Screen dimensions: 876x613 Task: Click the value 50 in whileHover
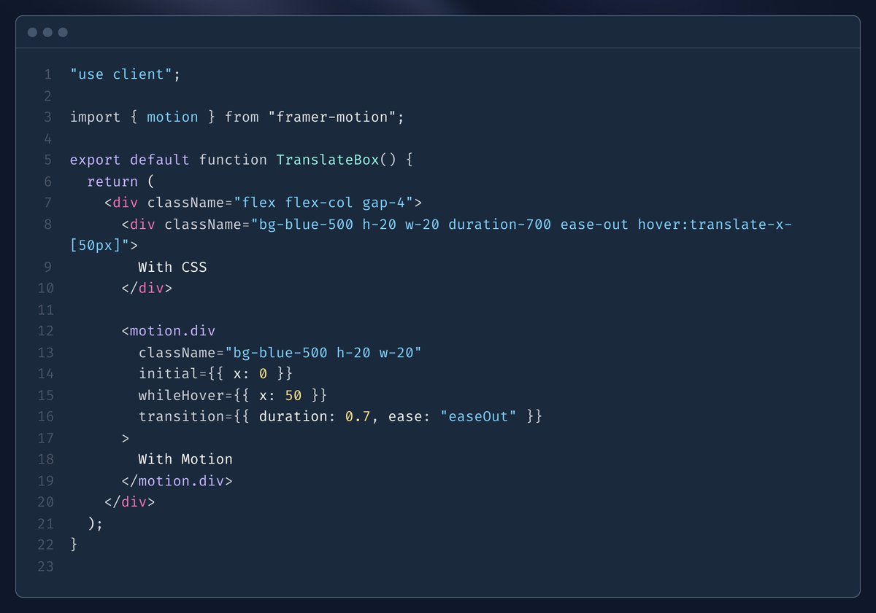(293, 395)
